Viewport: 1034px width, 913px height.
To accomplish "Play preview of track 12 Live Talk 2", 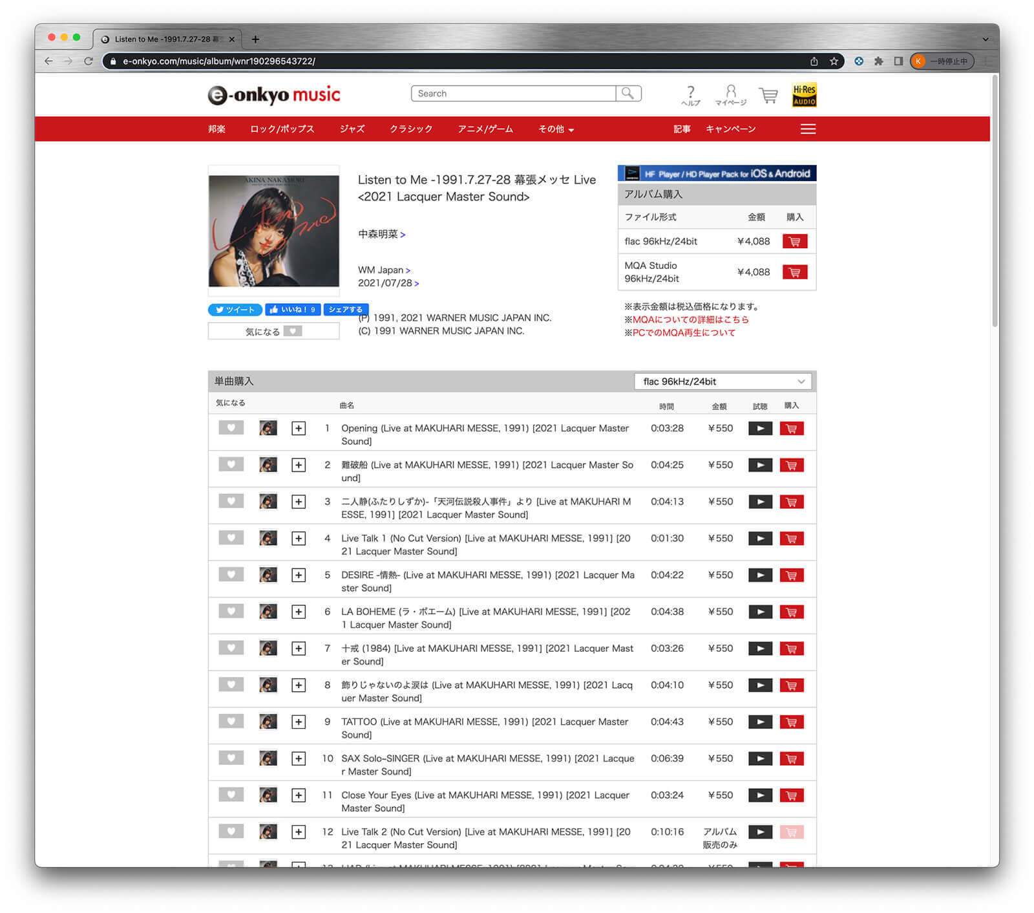I will 760,832.
